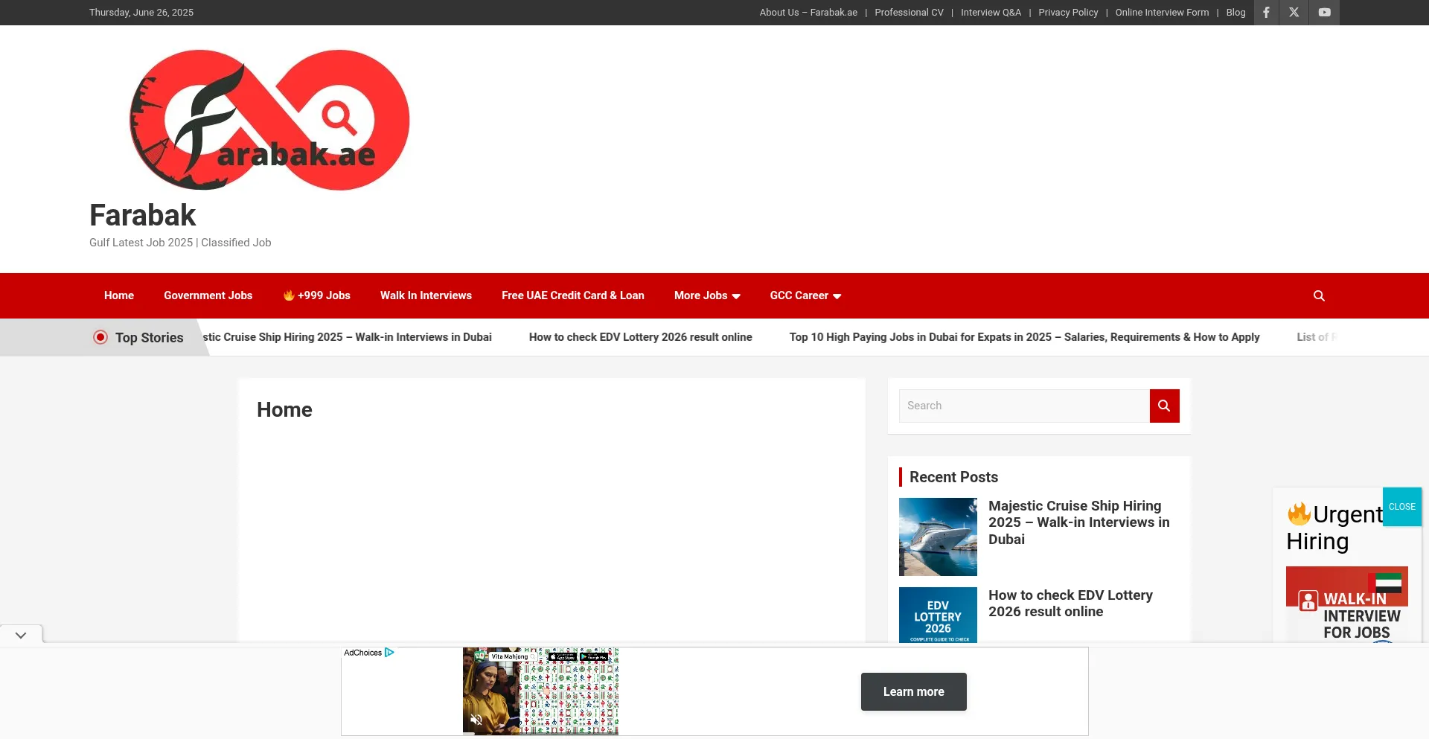
Task: Click the navbar search magnifier icon
Action: pyautogui.click(x=1319, y=296)
